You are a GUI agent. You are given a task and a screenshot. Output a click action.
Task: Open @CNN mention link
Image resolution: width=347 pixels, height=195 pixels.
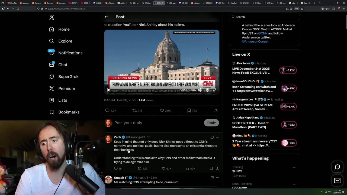click(x=263, y=33)
